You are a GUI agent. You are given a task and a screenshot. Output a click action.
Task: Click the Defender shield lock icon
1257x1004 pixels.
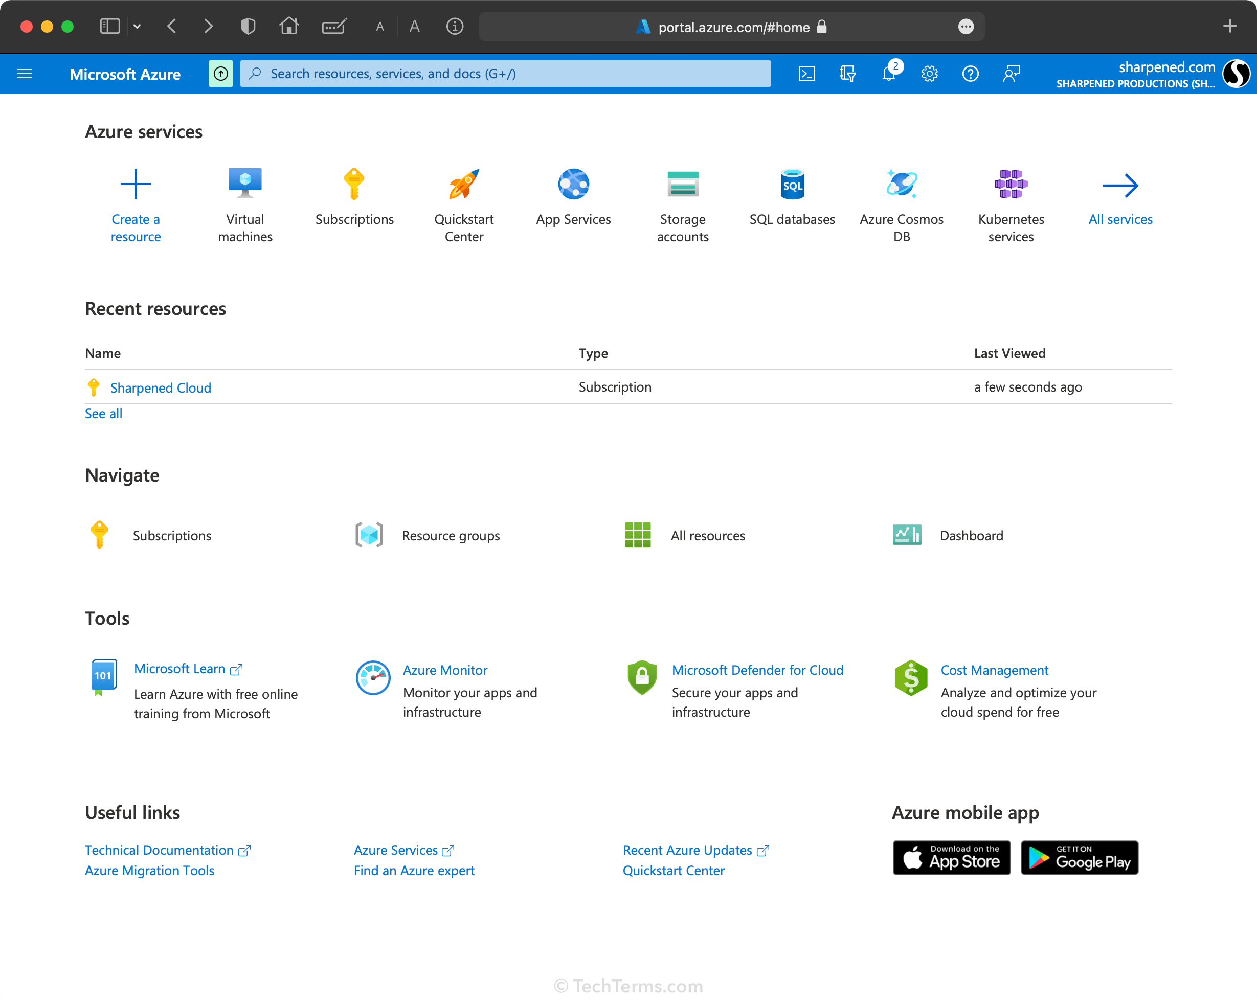[x=642, y=678]
